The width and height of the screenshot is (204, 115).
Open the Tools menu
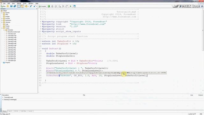pyautogui.click(x=25, y=4)
